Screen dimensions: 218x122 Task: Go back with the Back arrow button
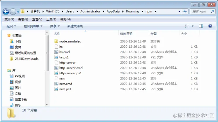pos(6,12)
